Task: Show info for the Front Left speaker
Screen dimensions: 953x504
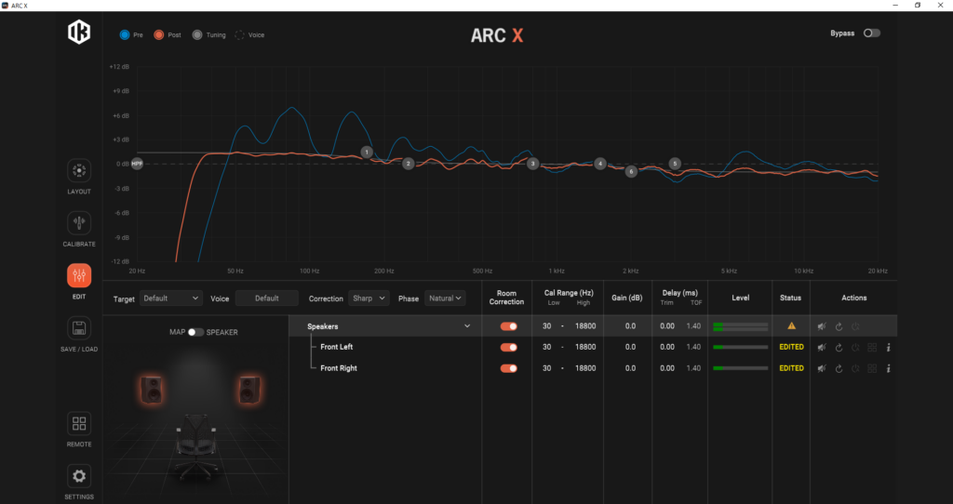Action: click(889, 348)
